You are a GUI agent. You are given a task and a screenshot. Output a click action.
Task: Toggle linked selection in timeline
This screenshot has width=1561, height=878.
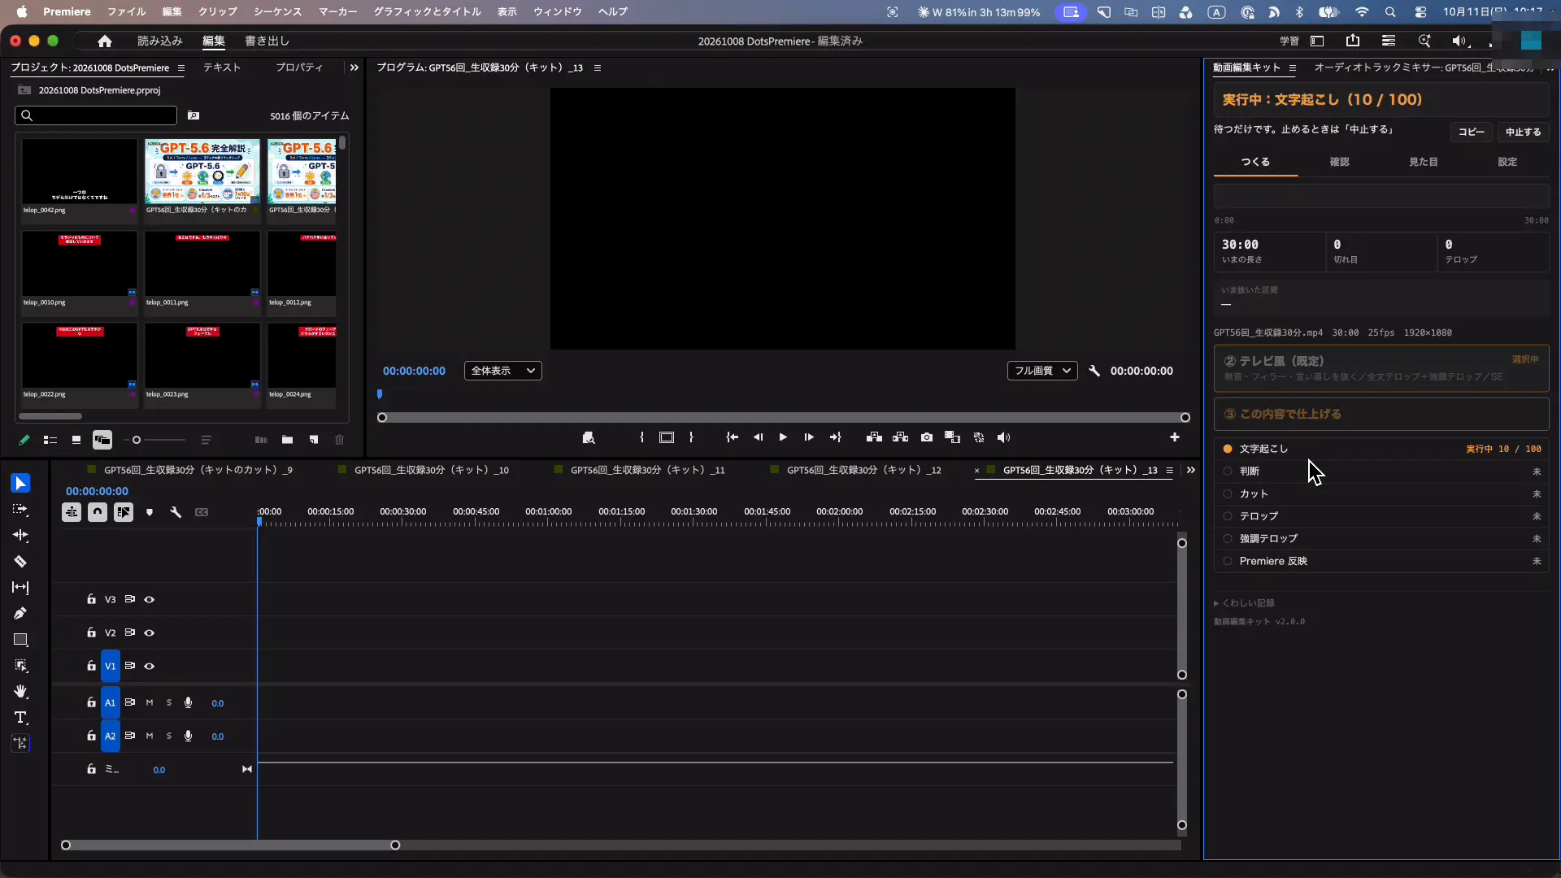click(x=124, y=512)
